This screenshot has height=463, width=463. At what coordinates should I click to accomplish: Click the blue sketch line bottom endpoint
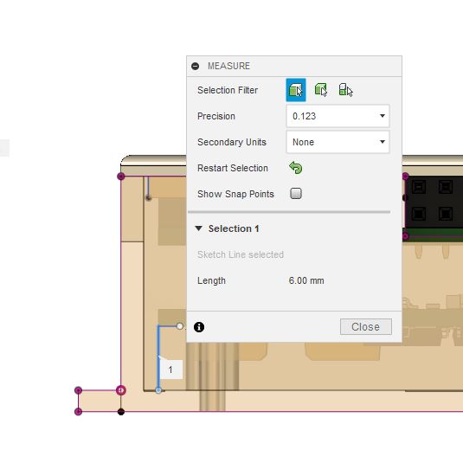tap(158, 390)
